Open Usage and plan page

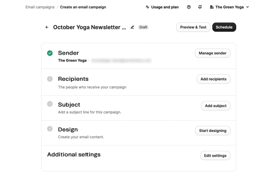click(x=165, y=7)
